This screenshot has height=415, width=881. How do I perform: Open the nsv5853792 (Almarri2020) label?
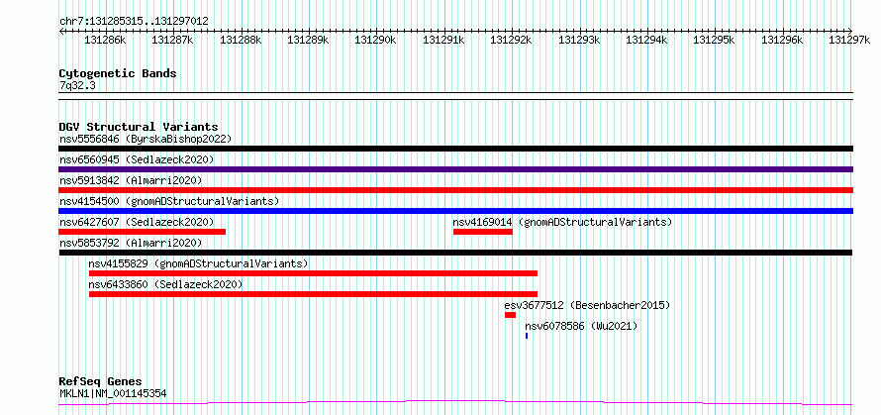131,243
